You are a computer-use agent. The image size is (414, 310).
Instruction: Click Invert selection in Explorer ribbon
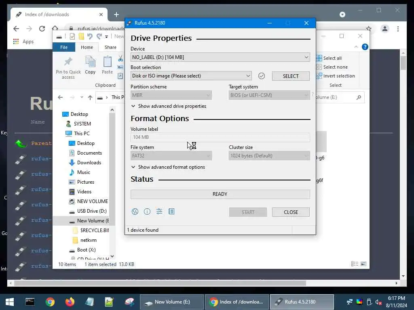pos(336,76)
